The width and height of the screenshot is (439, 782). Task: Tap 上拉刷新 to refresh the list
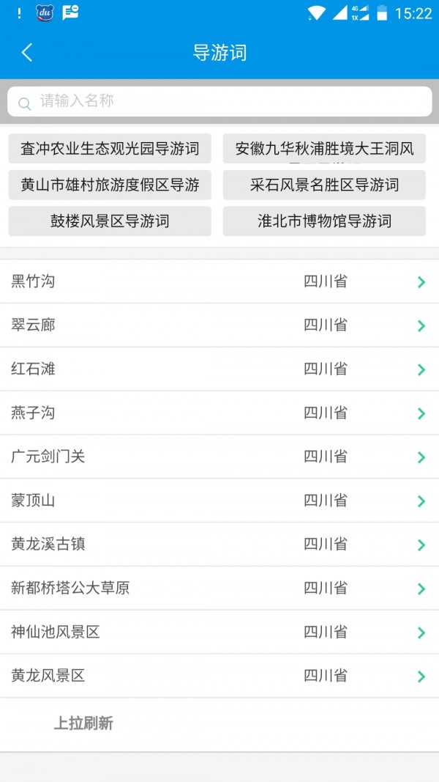83,723
